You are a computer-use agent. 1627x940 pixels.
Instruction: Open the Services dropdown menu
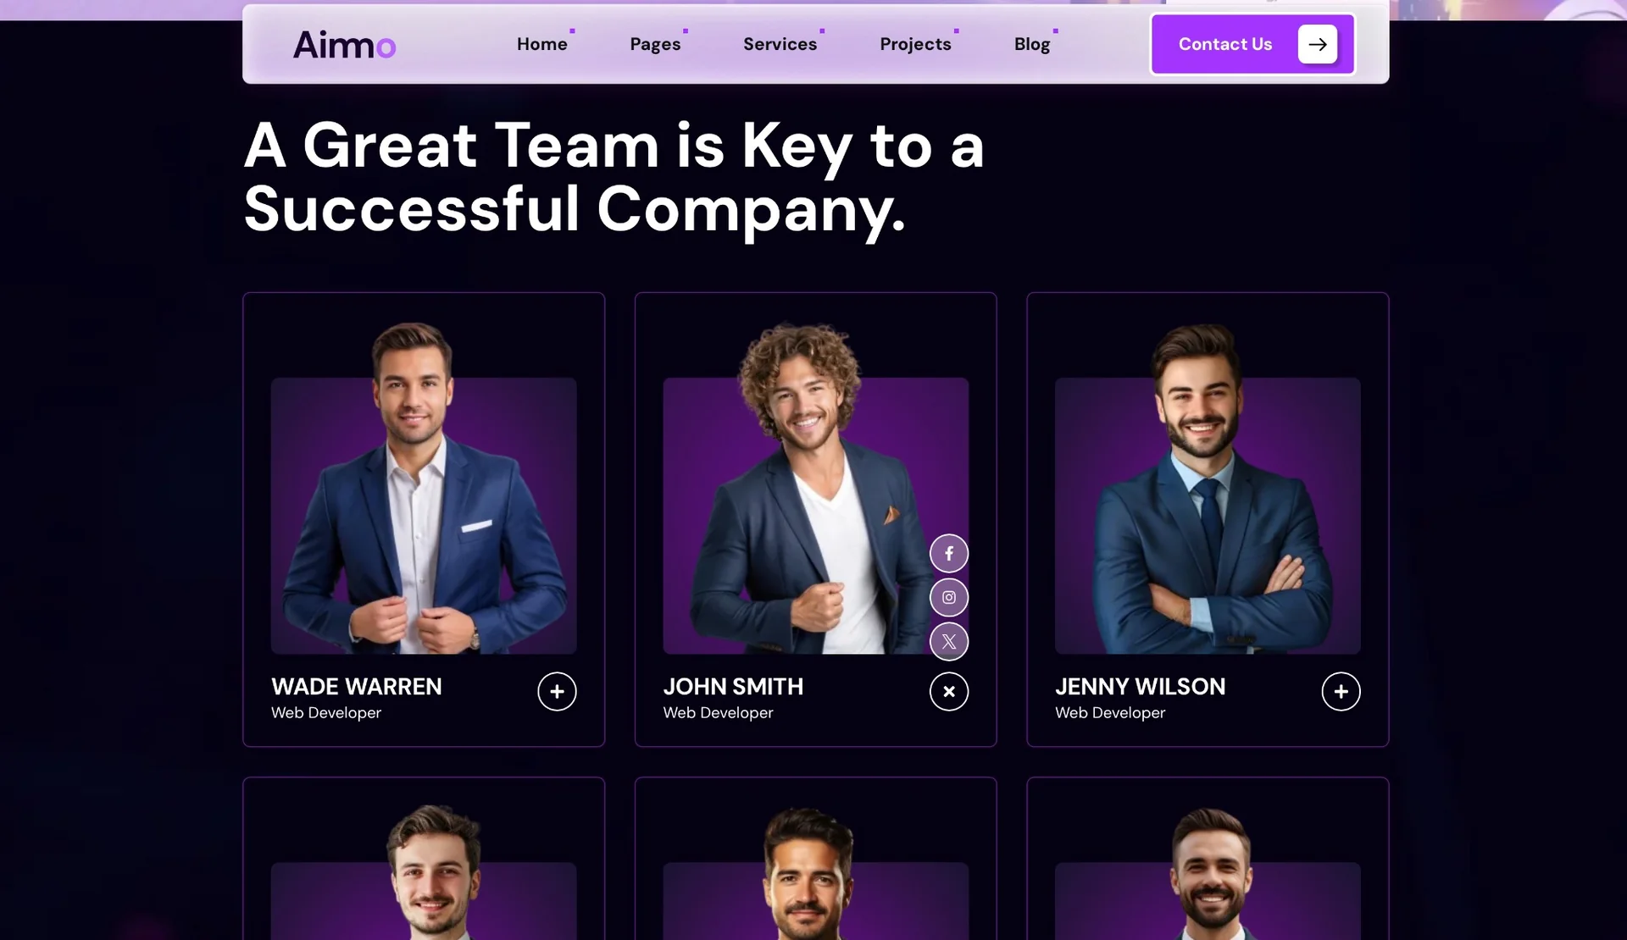pos(780,44)
